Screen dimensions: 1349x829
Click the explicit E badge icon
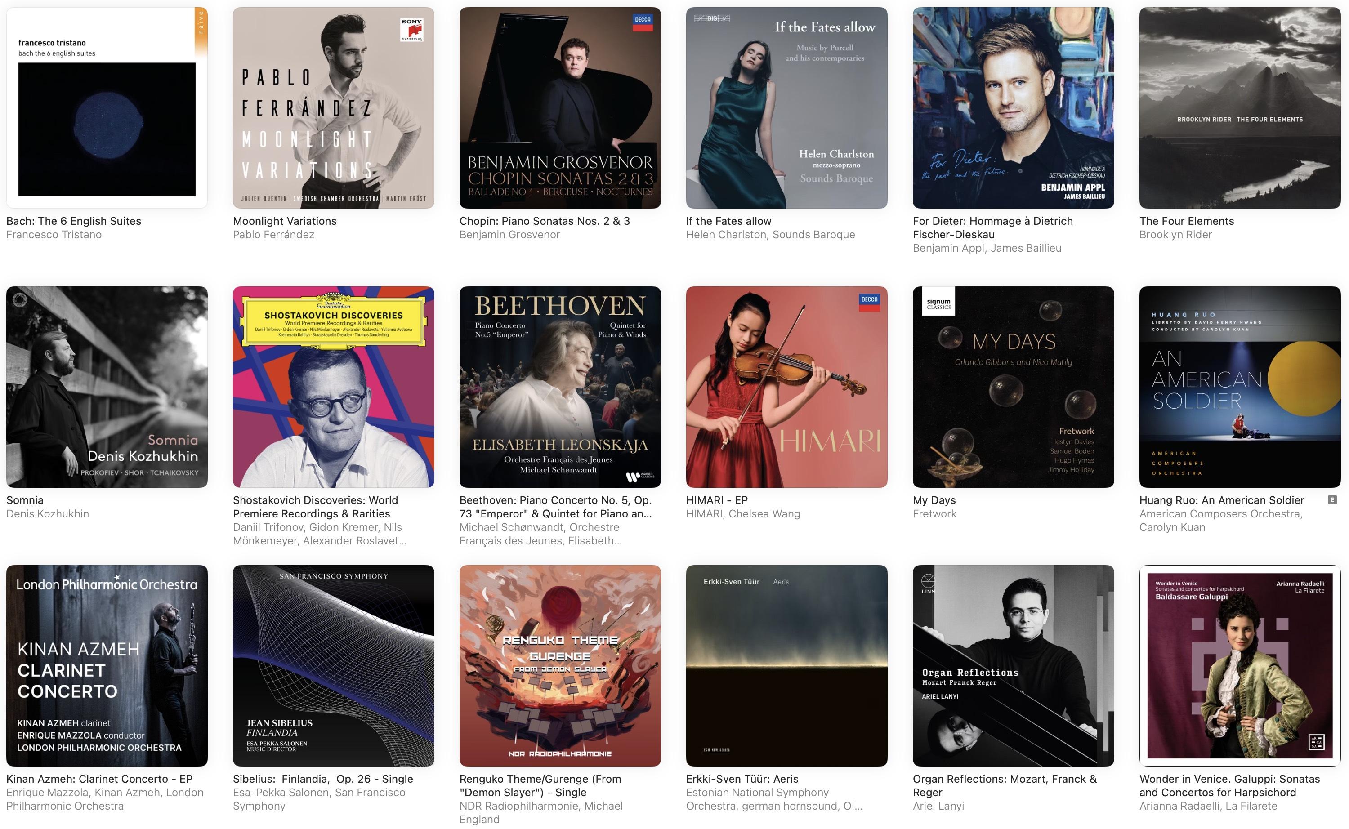[x=1332, y=500]
